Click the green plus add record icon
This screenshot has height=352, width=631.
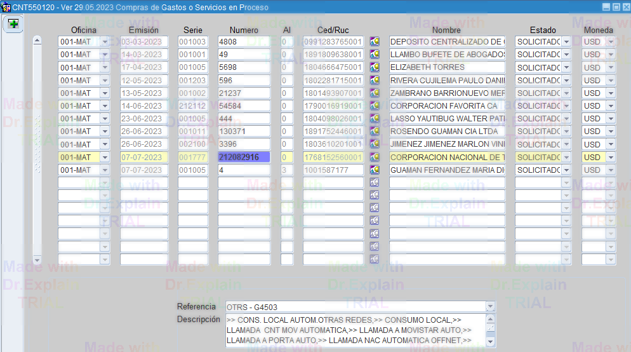13,24
